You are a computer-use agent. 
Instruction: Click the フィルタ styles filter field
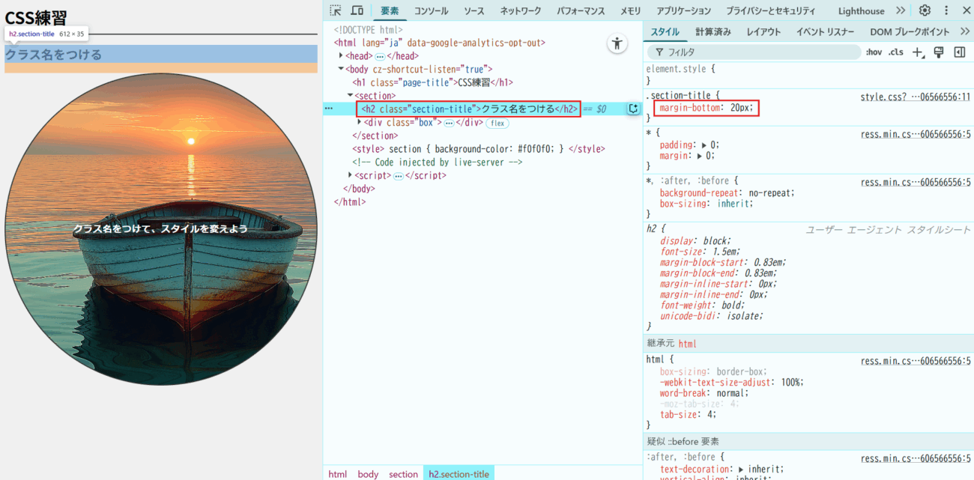[757, 52]
